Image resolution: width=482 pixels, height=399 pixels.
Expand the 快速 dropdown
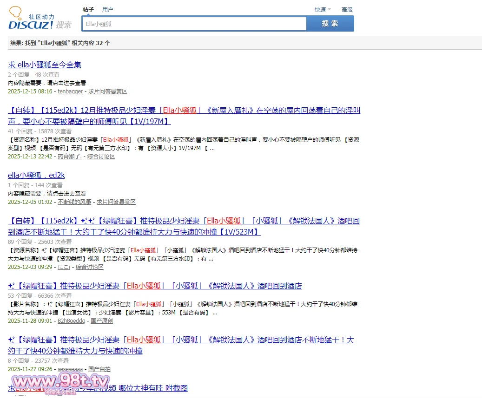(x=323, y=9)
